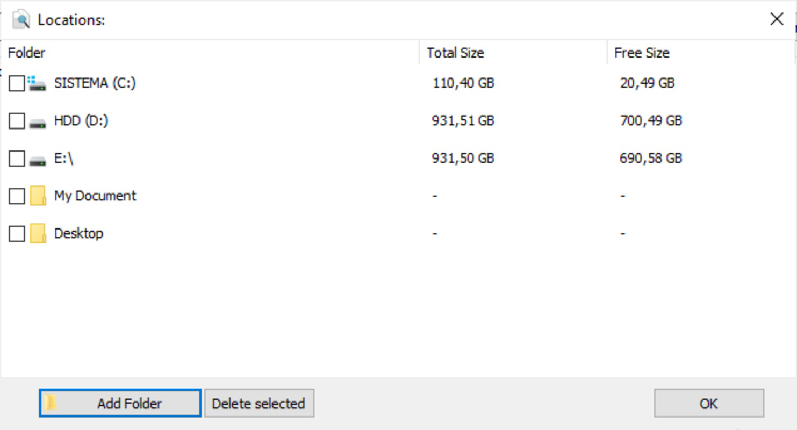
Task: Check the SISTEMA (C:) checkbox
Action: click(x=17, y=83)
